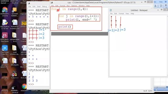The height and width of the screenshot is (94, 168).
Task: Open File menu in Python Shell window
Action: point(30,7)
